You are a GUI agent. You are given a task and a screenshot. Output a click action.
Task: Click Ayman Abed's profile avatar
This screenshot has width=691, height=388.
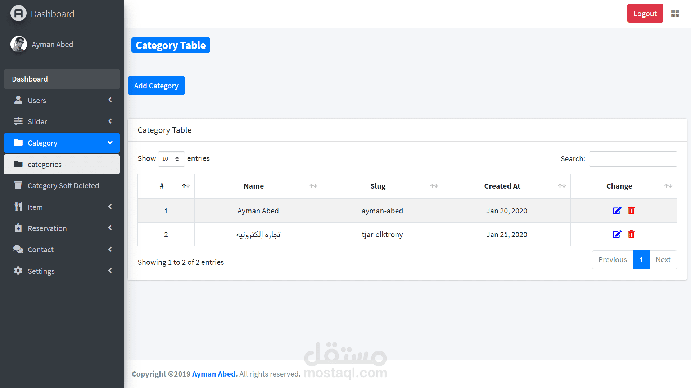18,44
